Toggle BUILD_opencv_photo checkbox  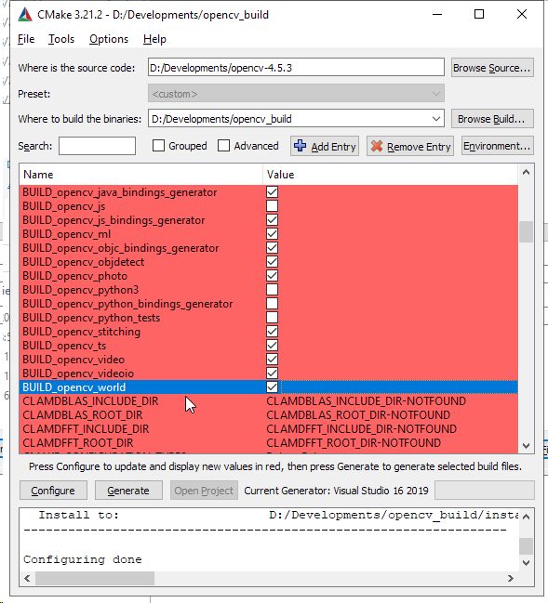[272, 276]
